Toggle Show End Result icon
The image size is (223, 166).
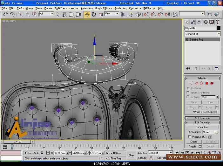[x=196, y=69]
